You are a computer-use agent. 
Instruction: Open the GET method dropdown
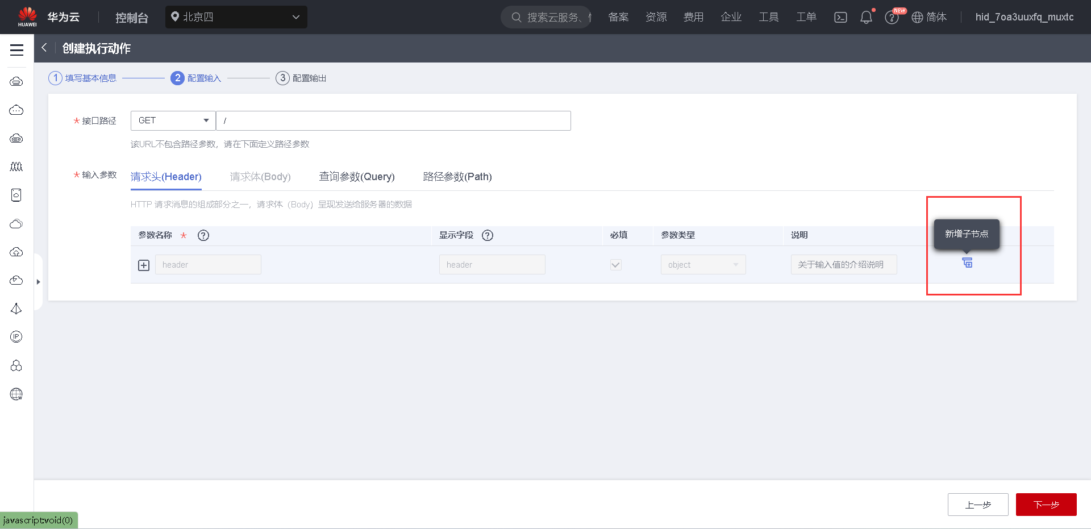(x=173, y=120)
